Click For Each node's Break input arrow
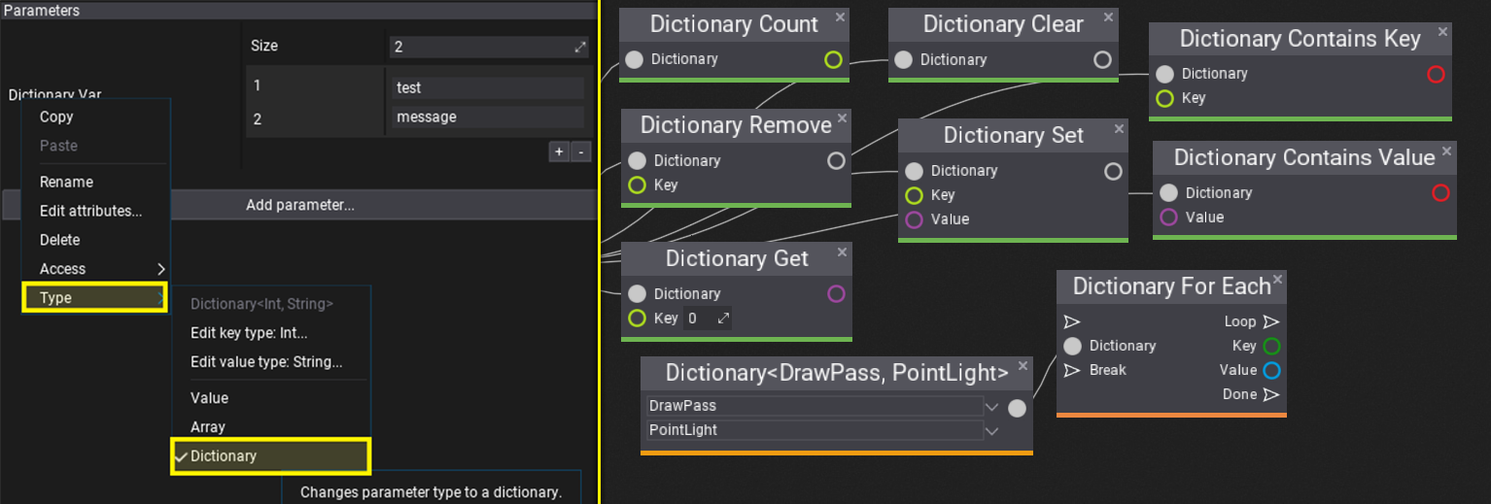Screen dimensions: 1491x504 1072,370
